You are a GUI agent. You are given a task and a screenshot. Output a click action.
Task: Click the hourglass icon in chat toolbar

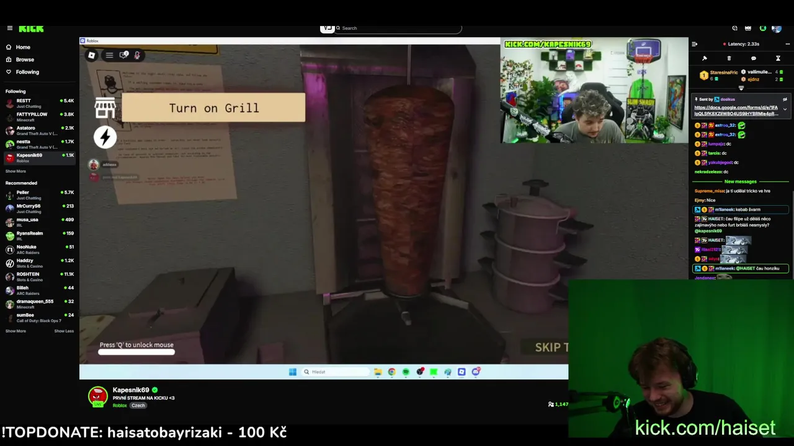[x=778, y=58]
